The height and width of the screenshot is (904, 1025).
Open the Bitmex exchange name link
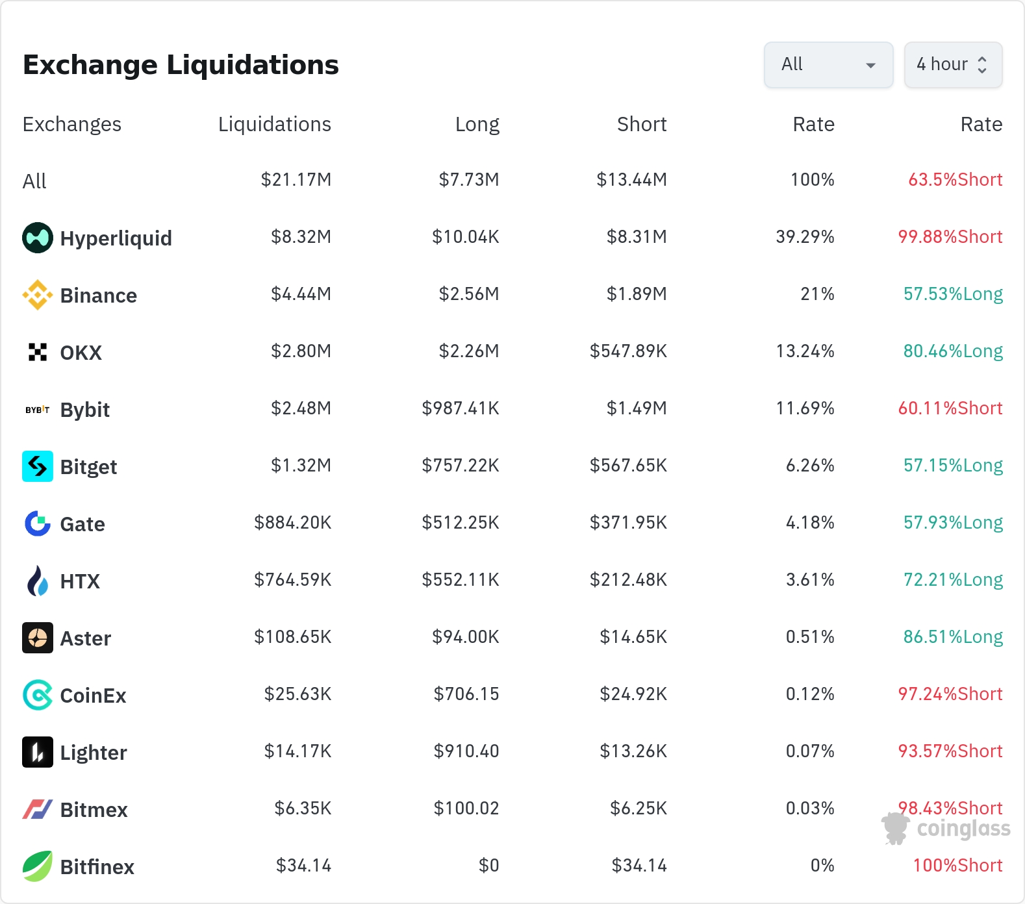(94, 810)
